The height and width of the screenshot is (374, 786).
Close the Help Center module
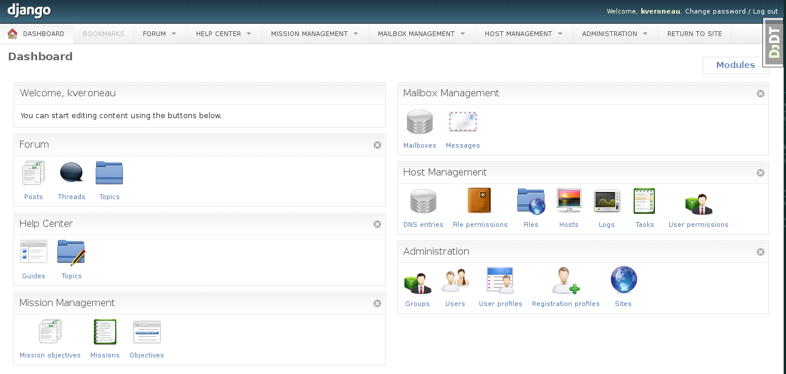click(377, 224)
